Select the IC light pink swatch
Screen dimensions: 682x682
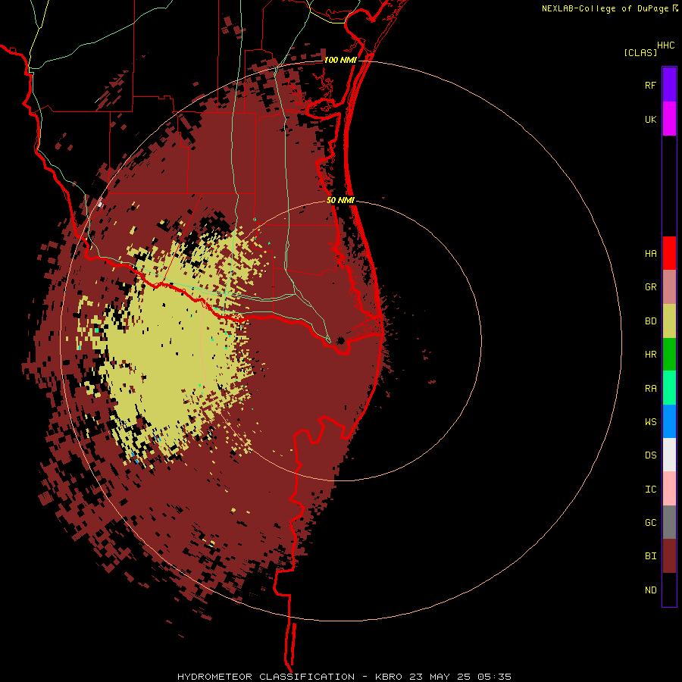[669, 489]
